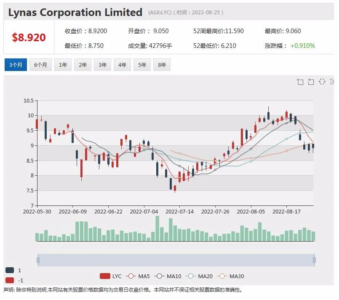
Task: Click the 声明 disclaimer text at bottom
Action: click(123, 290)
